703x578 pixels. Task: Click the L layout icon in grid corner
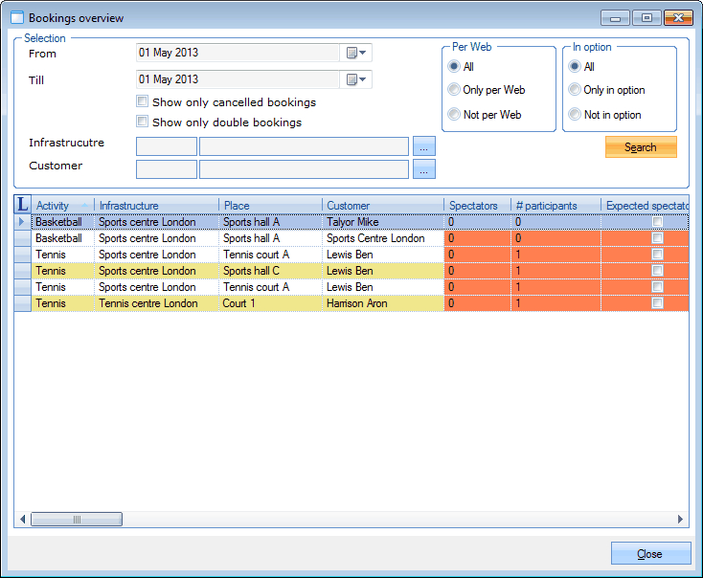tap(23, 205)
